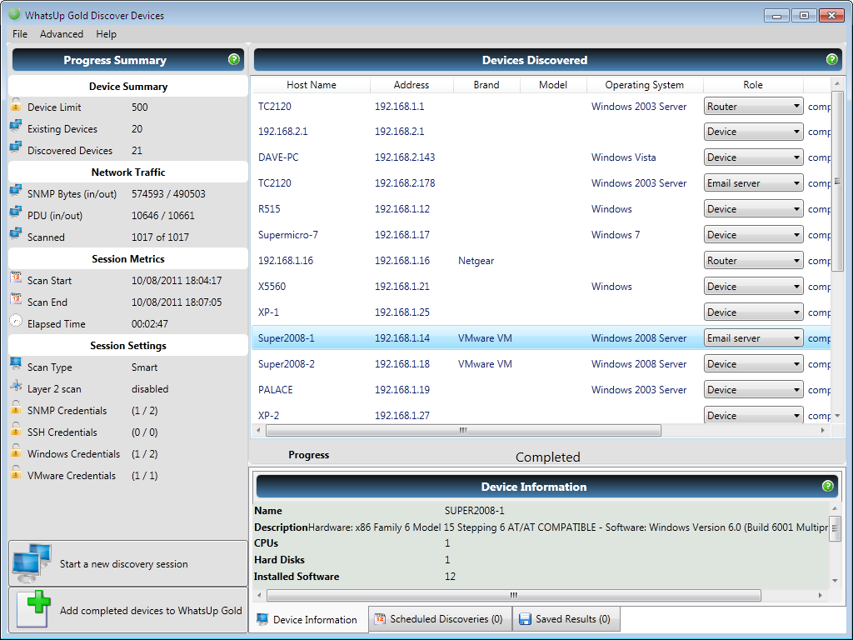853x640 pixels.
Task: Open Role dropdown for TC2120 at 192.168.2.178
Action: (x=753, y=183)
